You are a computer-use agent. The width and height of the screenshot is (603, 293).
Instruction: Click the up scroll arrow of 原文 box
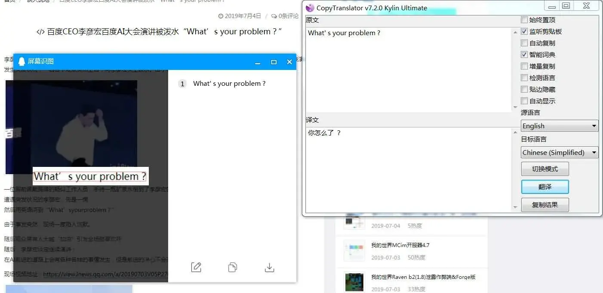(x=515, y=33)
